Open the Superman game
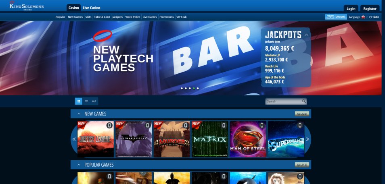 pyautogui.click(x=286, y=139)
